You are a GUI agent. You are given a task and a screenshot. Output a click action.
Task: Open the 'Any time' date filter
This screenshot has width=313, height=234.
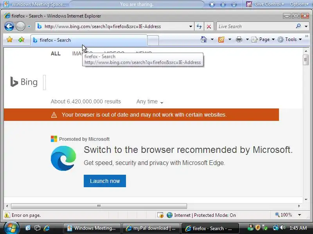coord(150,102)
